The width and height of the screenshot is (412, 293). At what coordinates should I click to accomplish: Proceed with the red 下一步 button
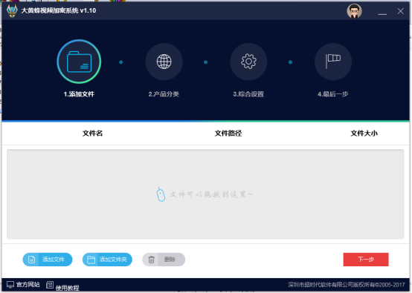(366, 260)
